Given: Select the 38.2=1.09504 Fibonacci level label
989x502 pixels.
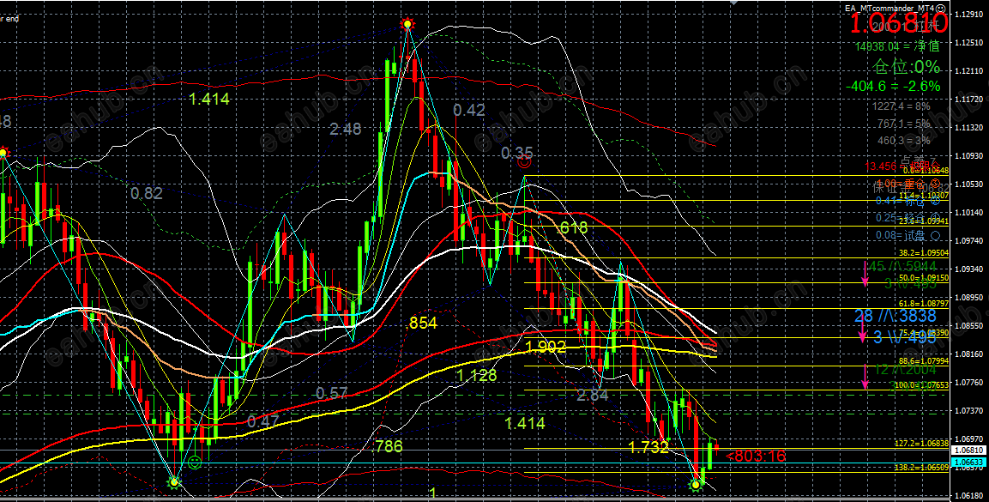Looking at the screenshot, I should [926, 253].
